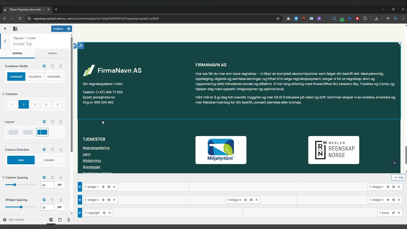Choose 3 columns

tap(35, 104)
